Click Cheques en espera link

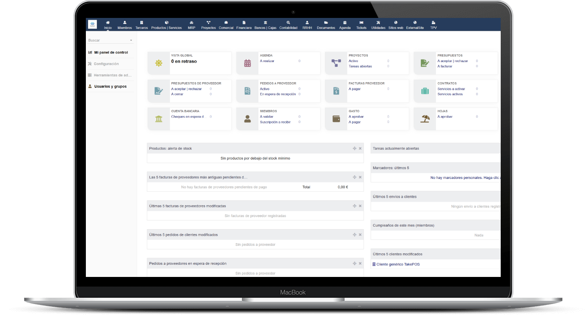click(187, 117)
